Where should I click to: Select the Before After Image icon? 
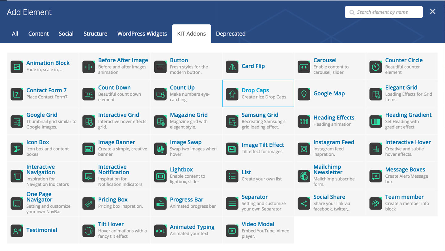(x=88, y=67)
